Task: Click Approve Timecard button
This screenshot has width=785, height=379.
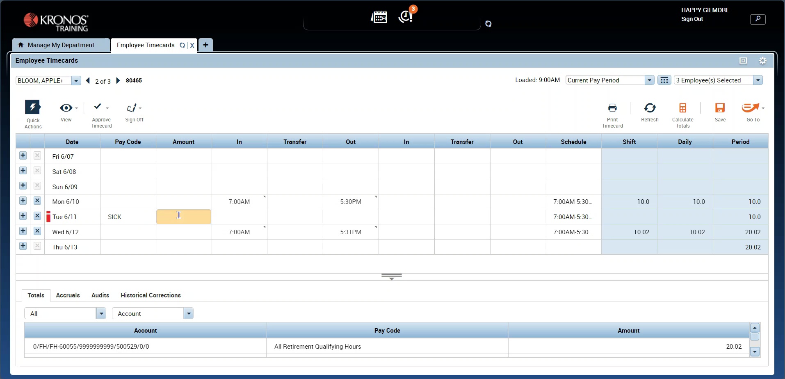Action: [x=98, y=107]
